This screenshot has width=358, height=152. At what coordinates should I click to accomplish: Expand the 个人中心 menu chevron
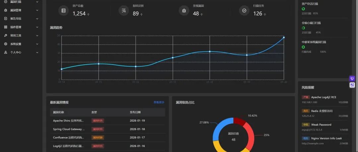(37, 52)
